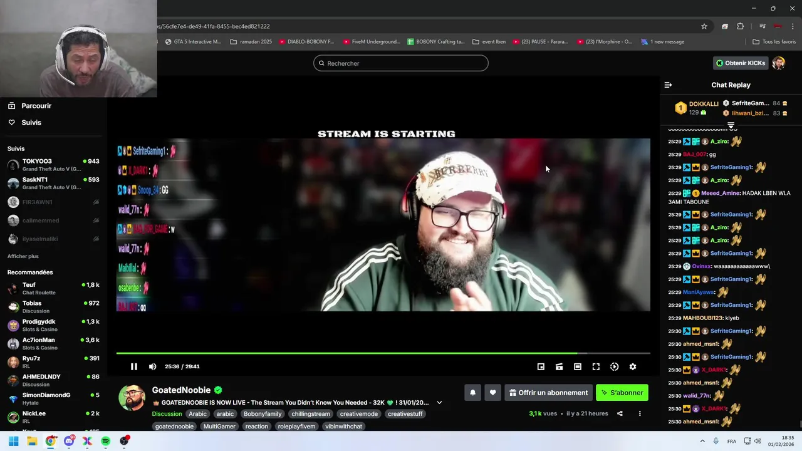Open recommended channel Teuf
Image resolution: width=802 pixels, height=451 pixels.
53,289
